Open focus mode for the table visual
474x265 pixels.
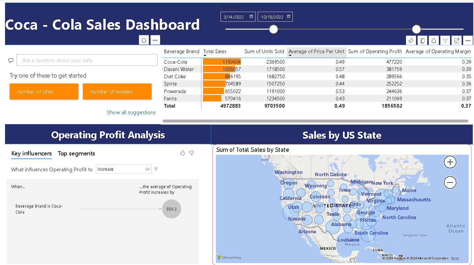tap(457, 41)
